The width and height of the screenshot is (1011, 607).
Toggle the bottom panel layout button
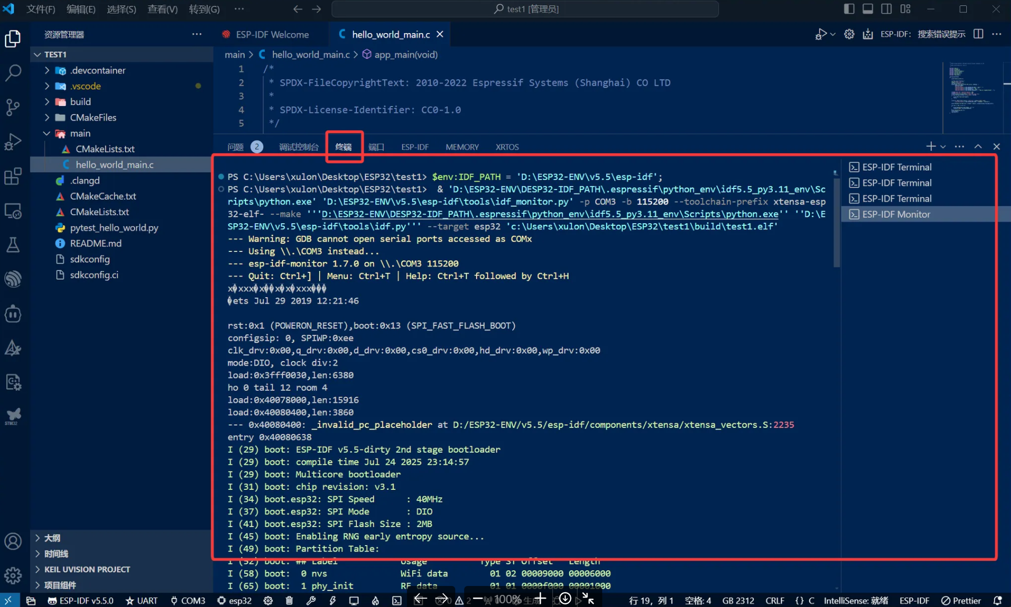click(868, 9)
